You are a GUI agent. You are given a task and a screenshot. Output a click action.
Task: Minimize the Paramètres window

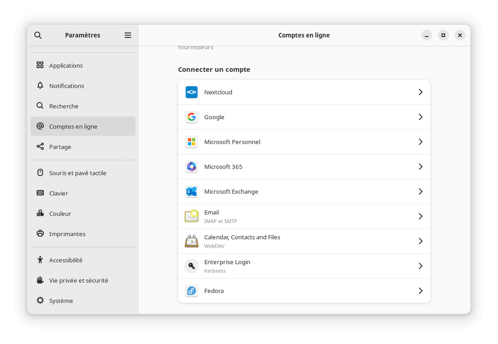(427, 35)
